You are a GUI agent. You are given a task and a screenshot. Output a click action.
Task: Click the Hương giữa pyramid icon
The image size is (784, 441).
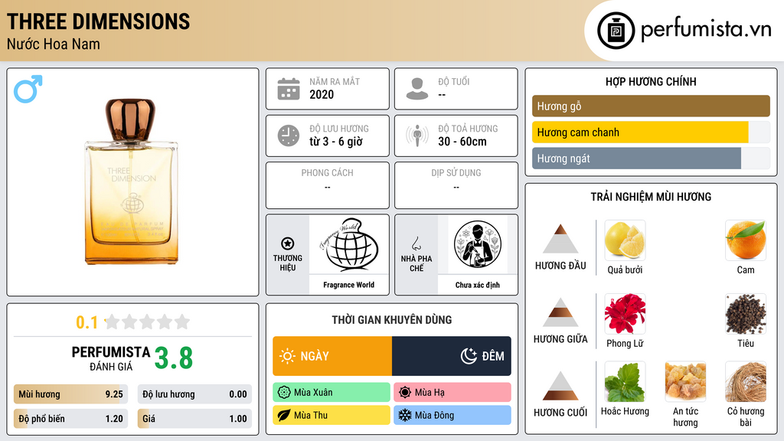click(x=560, y=312)
